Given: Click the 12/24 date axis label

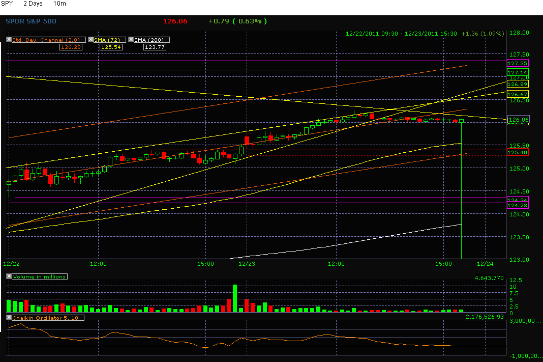Looking at the screenshot, I should click(485, 264).
